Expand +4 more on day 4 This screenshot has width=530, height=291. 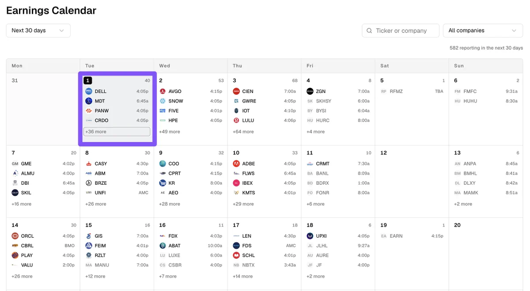pyautogui.click(x=316, y=132)
